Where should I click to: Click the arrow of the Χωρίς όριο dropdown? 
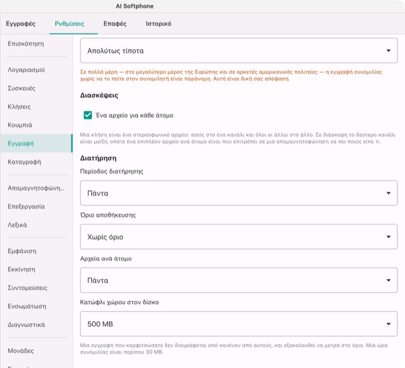tap(388, 237)
